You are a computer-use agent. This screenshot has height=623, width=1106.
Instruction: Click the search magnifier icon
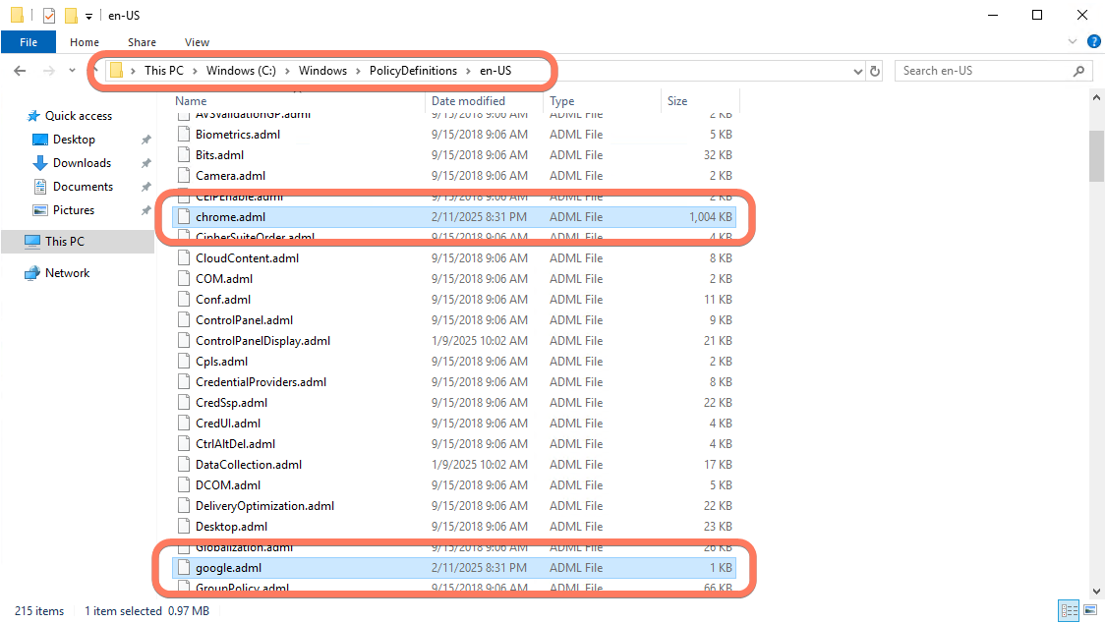click(x=1078, y=71)
